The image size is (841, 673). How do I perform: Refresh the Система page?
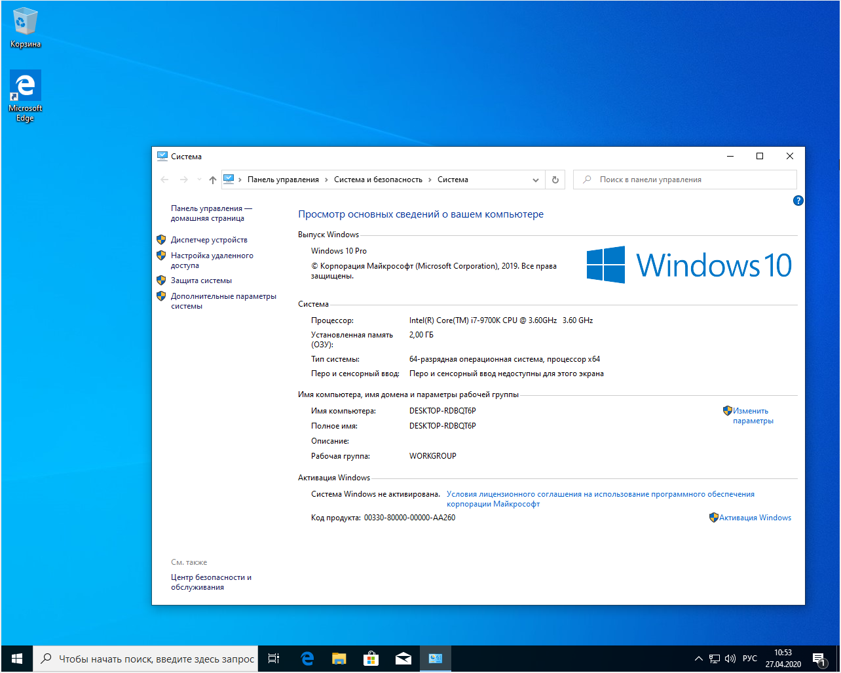(555, 180)
